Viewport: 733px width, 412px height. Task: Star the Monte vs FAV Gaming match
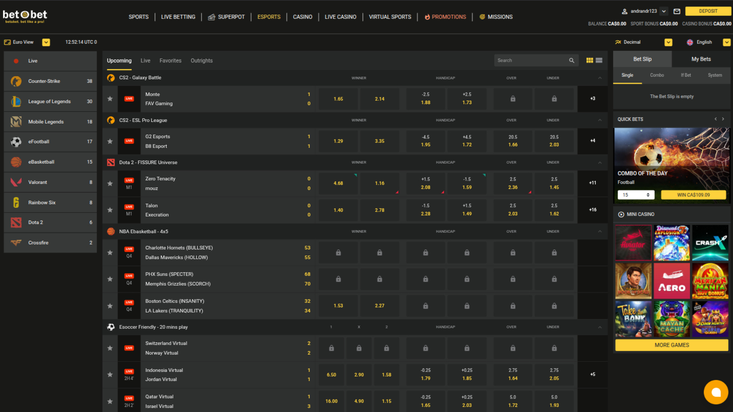click(110, 98)
